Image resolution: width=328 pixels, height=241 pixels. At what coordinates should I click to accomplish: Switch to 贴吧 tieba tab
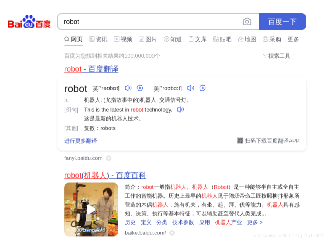pyautogui.click(x=222, y=39)
